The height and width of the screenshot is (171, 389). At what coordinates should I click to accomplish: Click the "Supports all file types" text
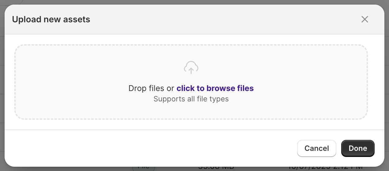191,99
